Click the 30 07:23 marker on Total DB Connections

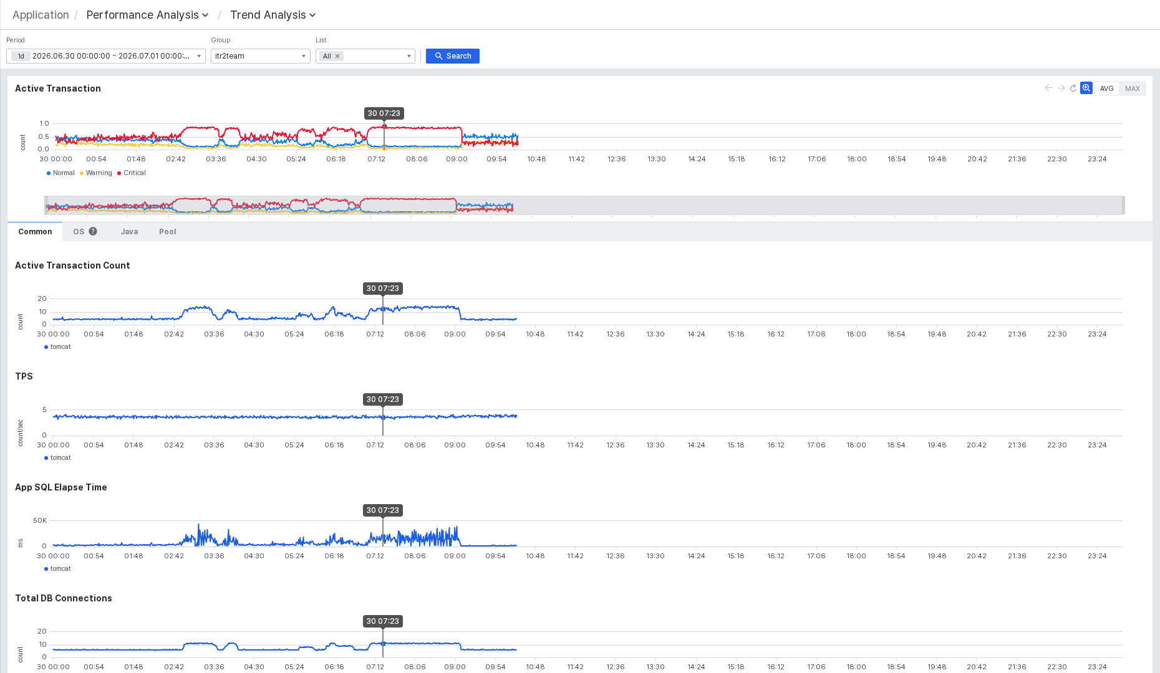pos(383,621)
